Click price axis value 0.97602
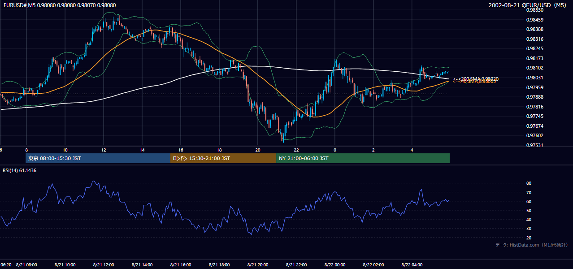The width and height of the screenshot is (573, 269). (534, 136)
